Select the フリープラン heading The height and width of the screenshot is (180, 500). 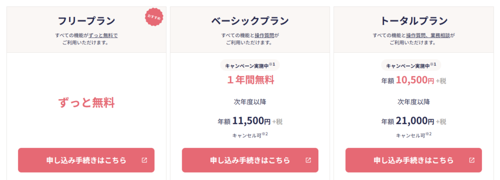click(86, 21)
